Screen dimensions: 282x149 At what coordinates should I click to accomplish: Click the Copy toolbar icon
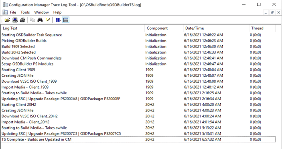click(32, 20)
